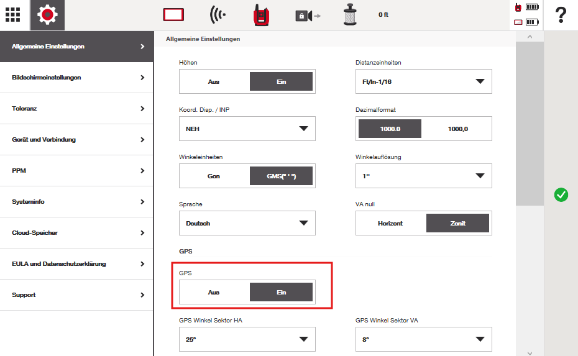Viewport: 578px width, 356px height.
Task: Turn Höhen off with Aus
Action: [214, 81]
